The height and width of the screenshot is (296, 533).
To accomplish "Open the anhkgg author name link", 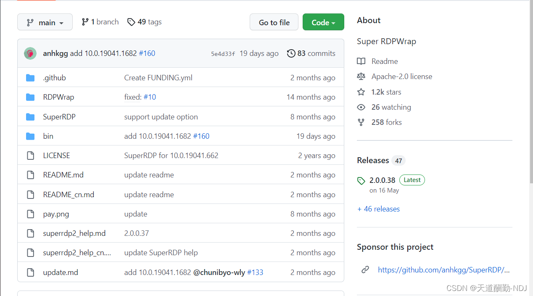I will click(55, 53).
